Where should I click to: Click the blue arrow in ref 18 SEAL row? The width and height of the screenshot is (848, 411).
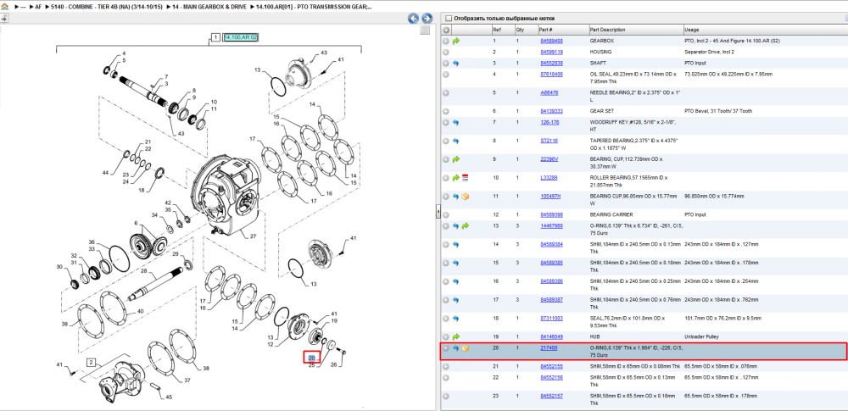456,319
